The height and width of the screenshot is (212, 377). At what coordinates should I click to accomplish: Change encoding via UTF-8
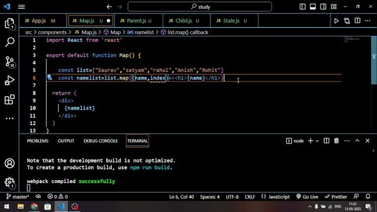pyautogui.click(x=232, y=197)
